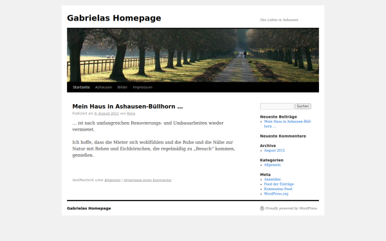Click the WordPress logo icon in the footer

262,208
